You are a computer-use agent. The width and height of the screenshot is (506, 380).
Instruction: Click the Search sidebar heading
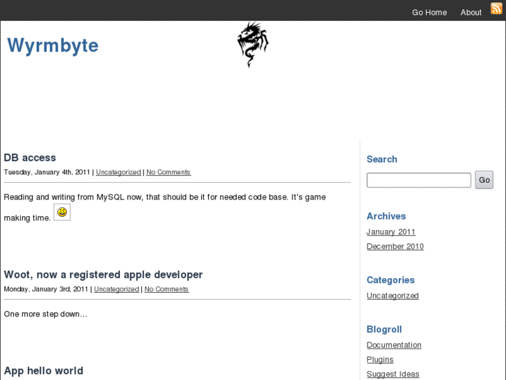[x=381, y=159]
